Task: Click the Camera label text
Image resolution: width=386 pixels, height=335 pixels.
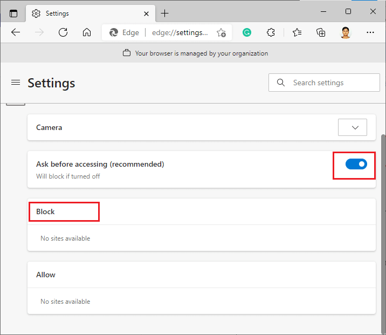Action: tap(49, 127)
